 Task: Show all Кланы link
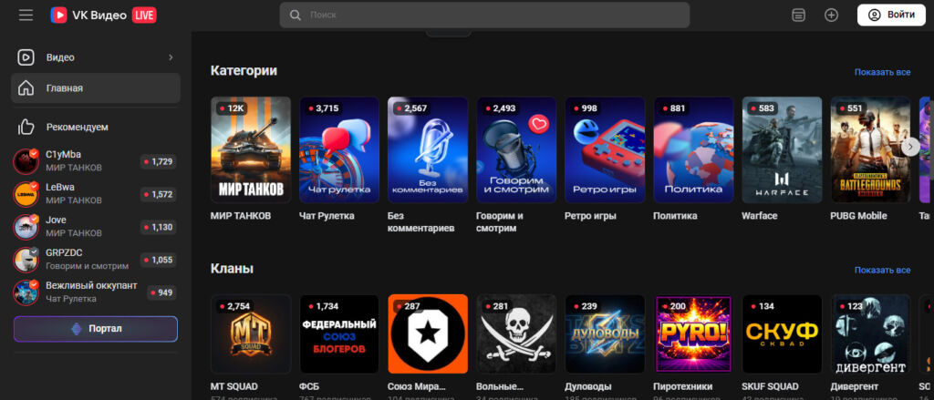coord(882,271)
